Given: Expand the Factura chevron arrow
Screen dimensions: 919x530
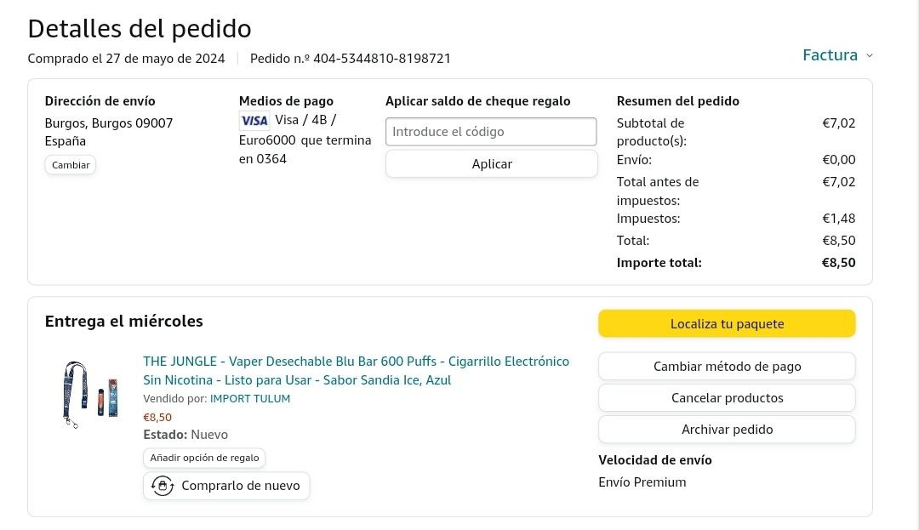Looking at the screenshot, I should tap(869, 55).
